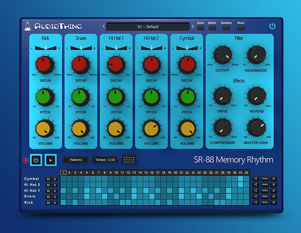This screenshot has width=301, height=233.
Task: Click the sequencer grid view icon
Action: coord(129,159)
